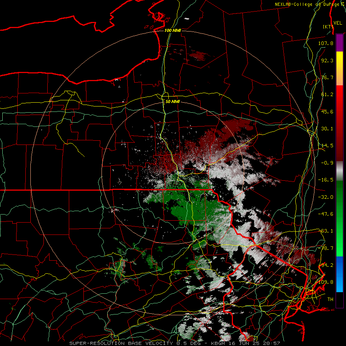Pick the blue segment of the color bar
The width and height of the screenshot is (346, 346).
[x=339, y=274]
